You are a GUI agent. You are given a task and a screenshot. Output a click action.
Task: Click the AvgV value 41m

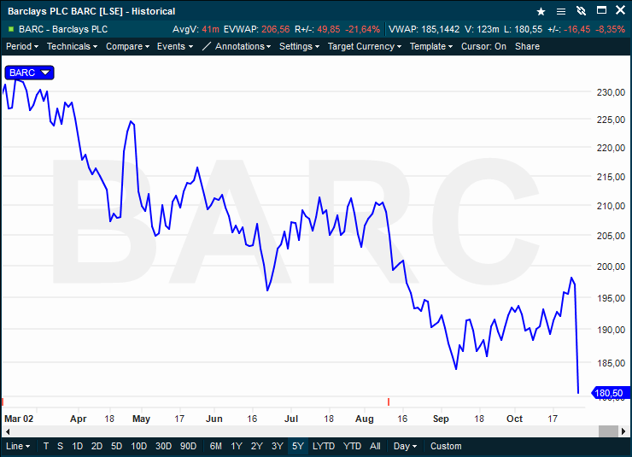click(x=210, y=29)
